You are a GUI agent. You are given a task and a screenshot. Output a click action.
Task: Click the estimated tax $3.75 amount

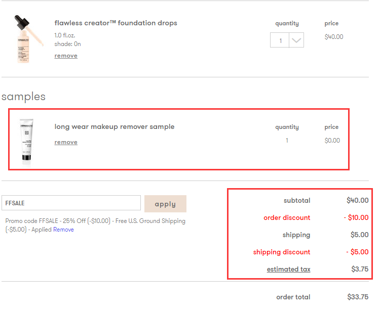360,269
